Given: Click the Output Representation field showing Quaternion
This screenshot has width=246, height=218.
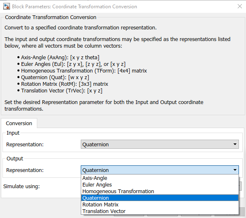Looking at the screenshot, I should [160, 170].
